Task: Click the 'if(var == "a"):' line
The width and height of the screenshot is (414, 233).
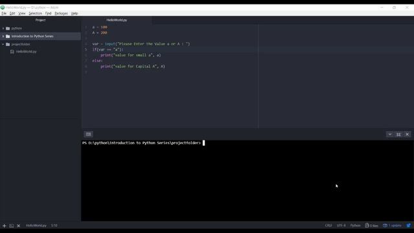Action: click(108, 49)
